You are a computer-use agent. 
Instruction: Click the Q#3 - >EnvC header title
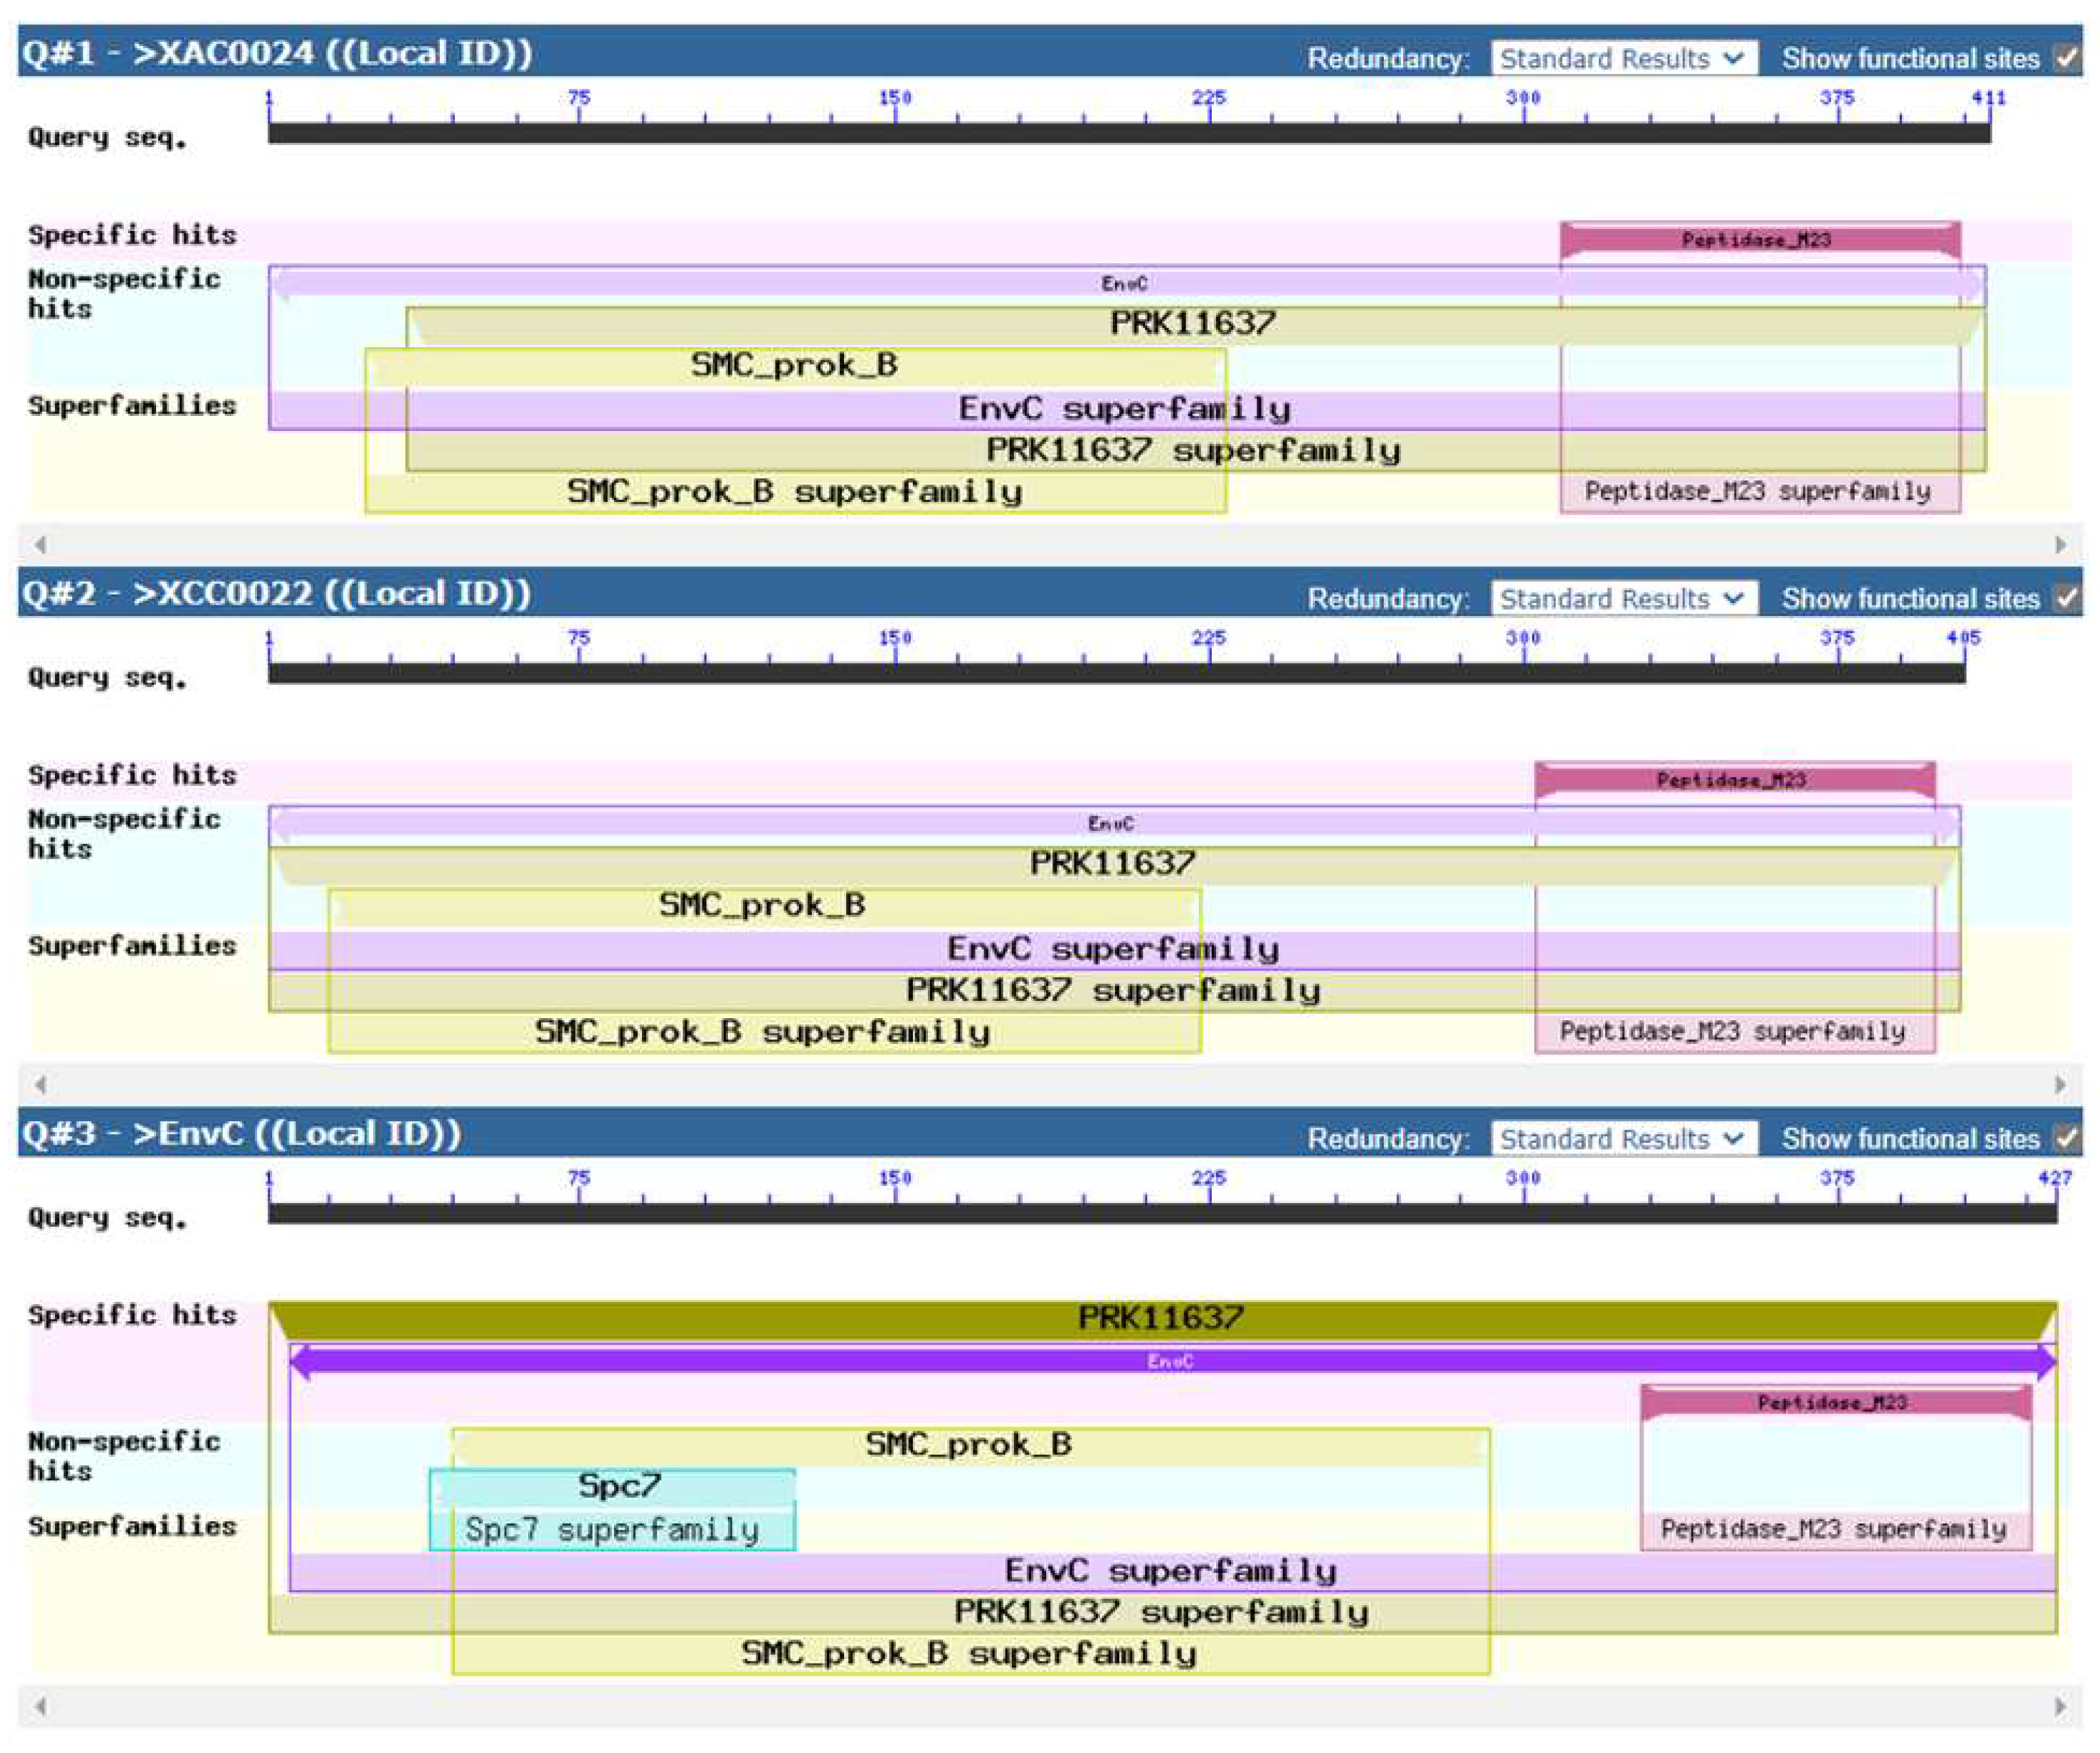pos(241,1133)
